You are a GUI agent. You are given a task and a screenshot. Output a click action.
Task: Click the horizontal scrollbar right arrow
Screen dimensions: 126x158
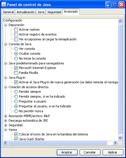(x=115, y=143)
